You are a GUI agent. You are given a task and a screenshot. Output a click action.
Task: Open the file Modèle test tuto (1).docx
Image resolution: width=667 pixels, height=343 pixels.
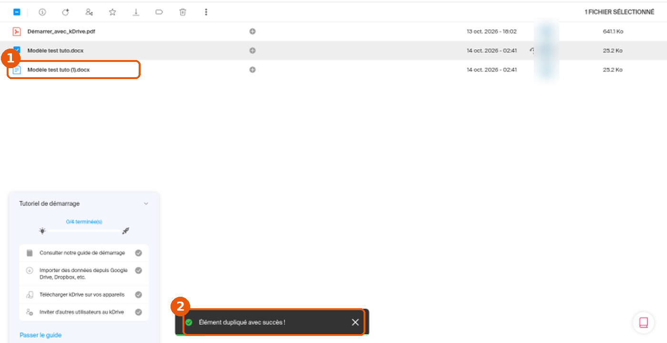pos(59,70)
